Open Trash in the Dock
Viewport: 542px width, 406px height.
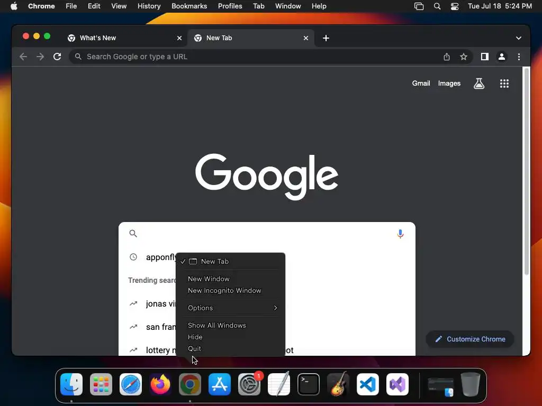(471, 384)
